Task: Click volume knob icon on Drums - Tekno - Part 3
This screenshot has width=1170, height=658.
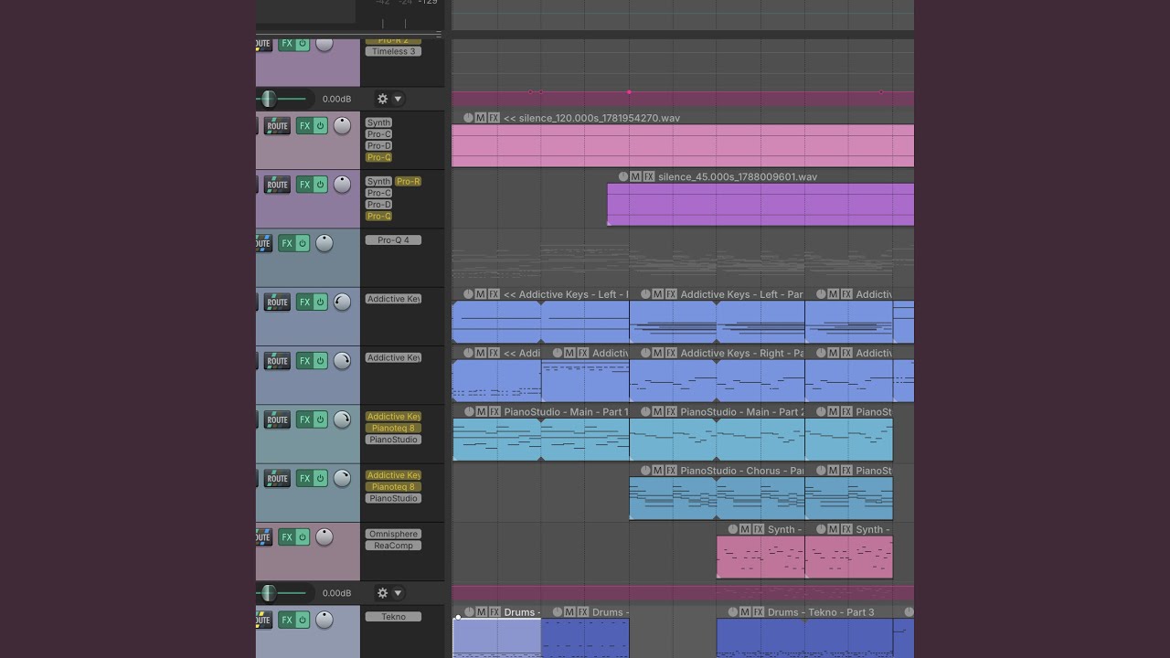Action: [732, 612]
